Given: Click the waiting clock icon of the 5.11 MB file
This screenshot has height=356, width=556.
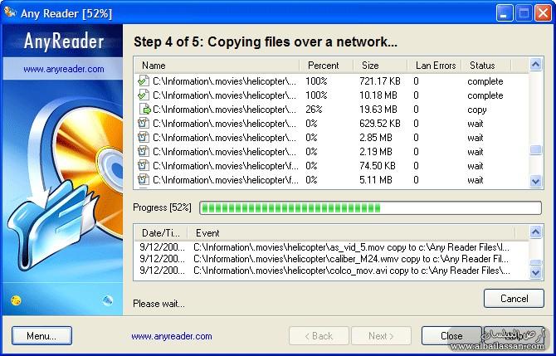Looking at the screenshot, I should pos(144,180).
